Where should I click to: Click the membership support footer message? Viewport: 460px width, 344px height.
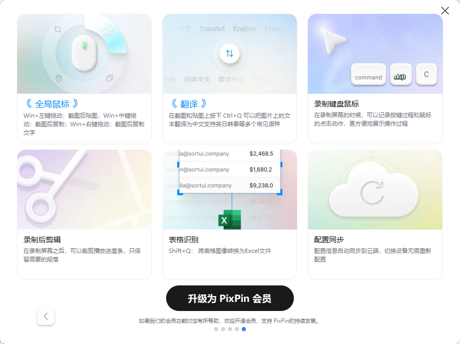pos(229,321)
